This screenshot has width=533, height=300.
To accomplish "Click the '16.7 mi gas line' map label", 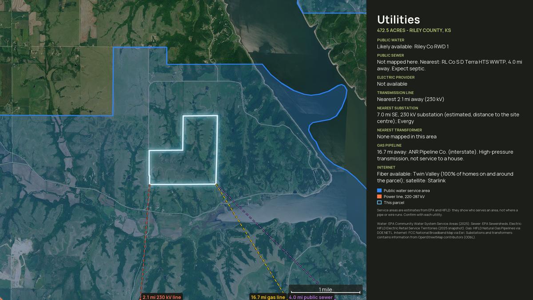I will coord(268,297).
